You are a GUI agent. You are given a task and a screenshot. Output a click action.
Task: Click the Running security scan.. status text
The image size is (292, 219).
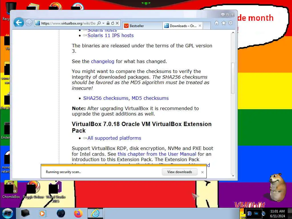tap(63, 172)
